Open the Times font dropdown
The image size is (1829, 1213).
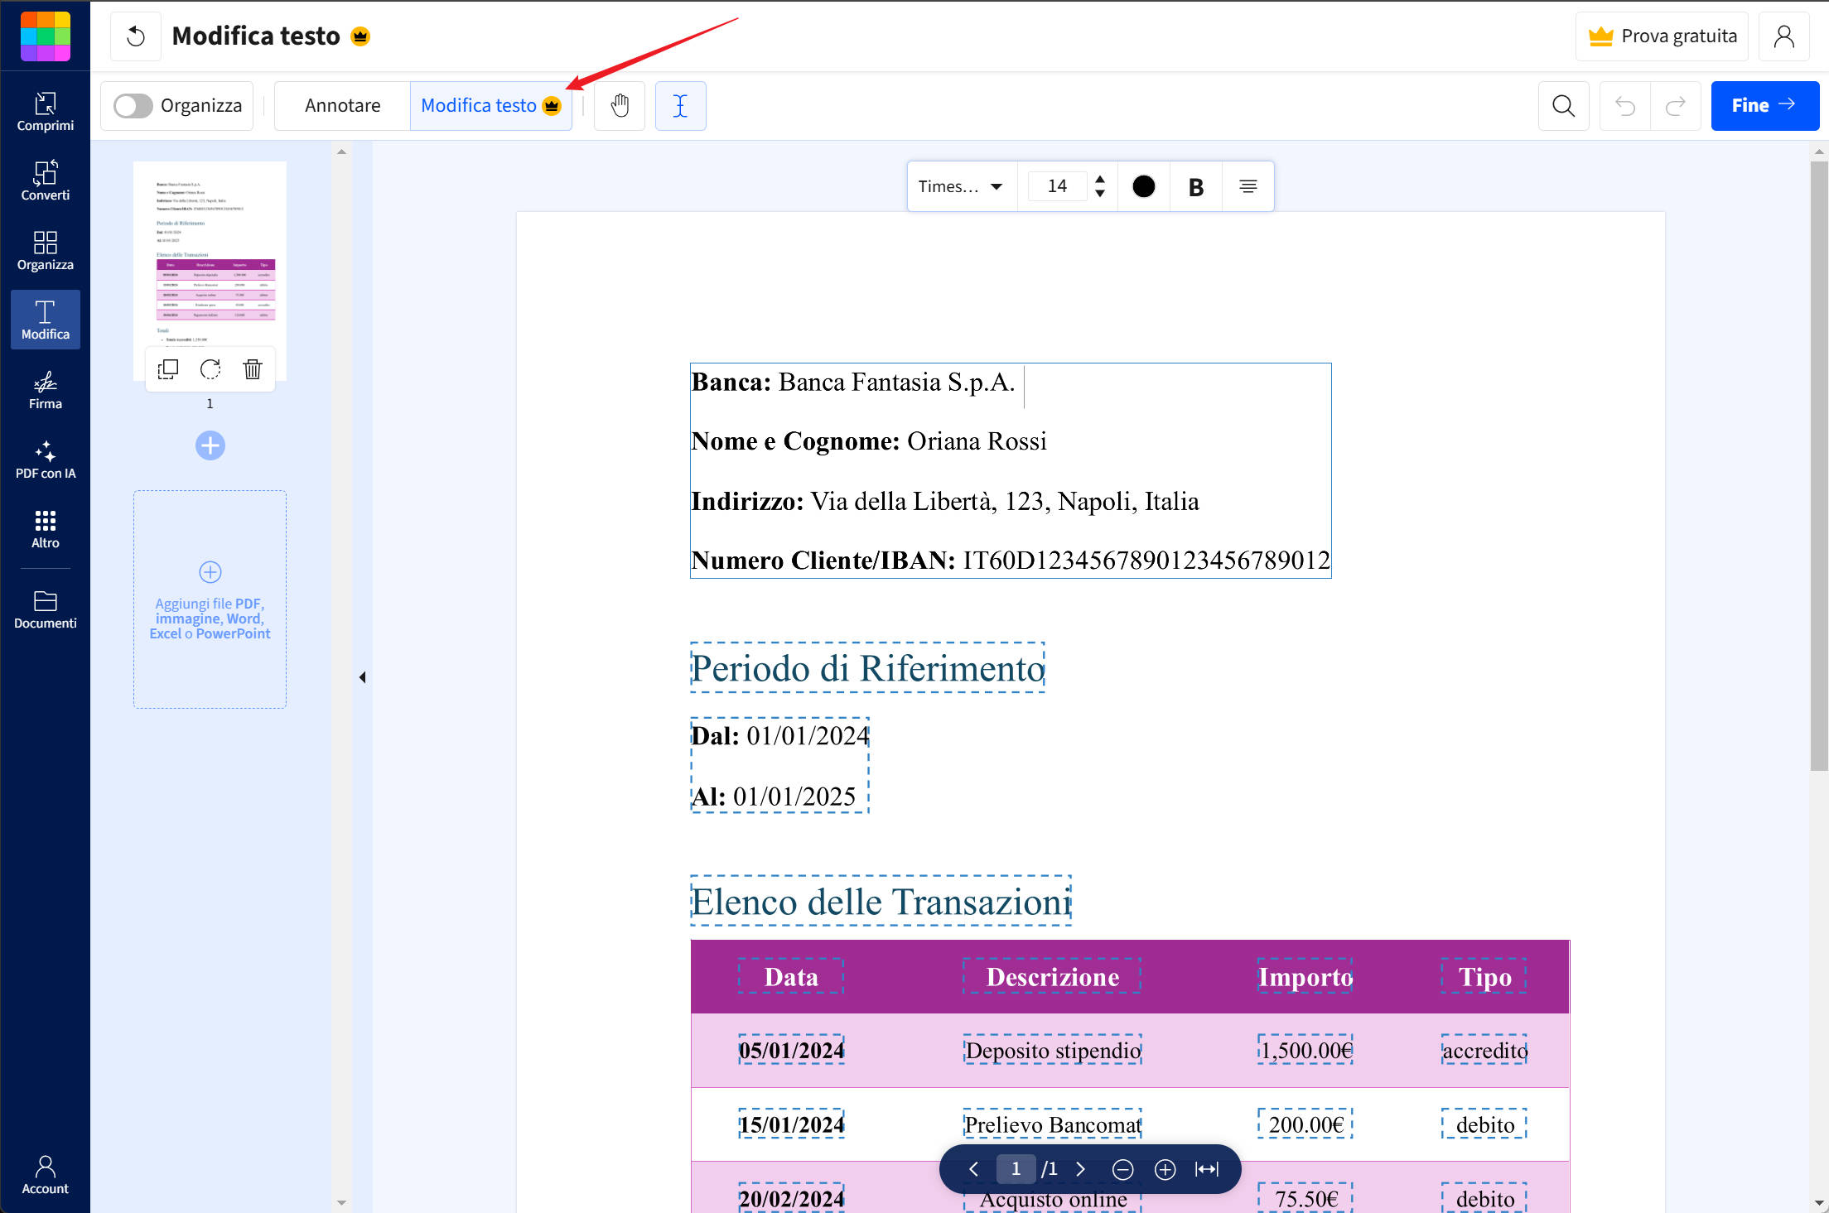(962, 187)
